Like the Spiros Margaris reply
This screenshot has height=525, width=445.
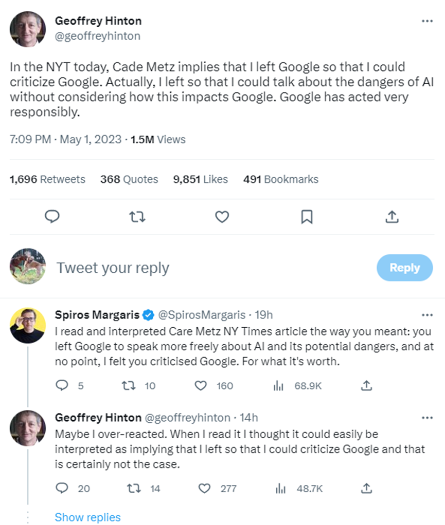click(x=201, y=385)
